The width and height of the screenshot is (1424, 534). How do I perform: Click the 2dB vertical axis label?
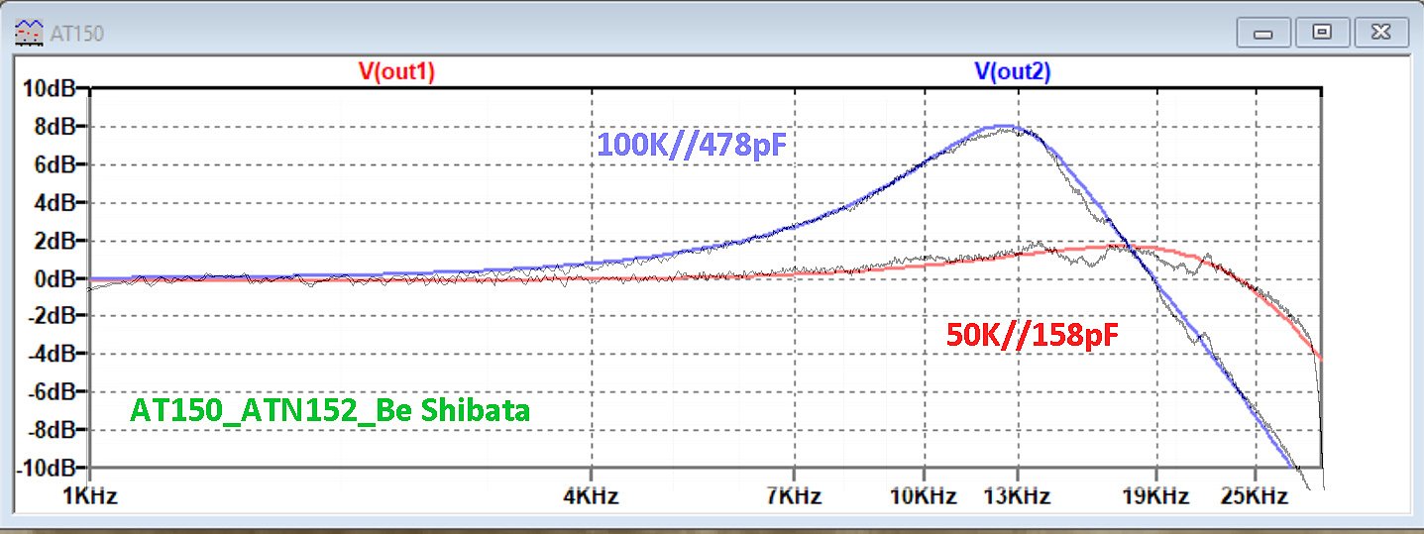(54, 241)
